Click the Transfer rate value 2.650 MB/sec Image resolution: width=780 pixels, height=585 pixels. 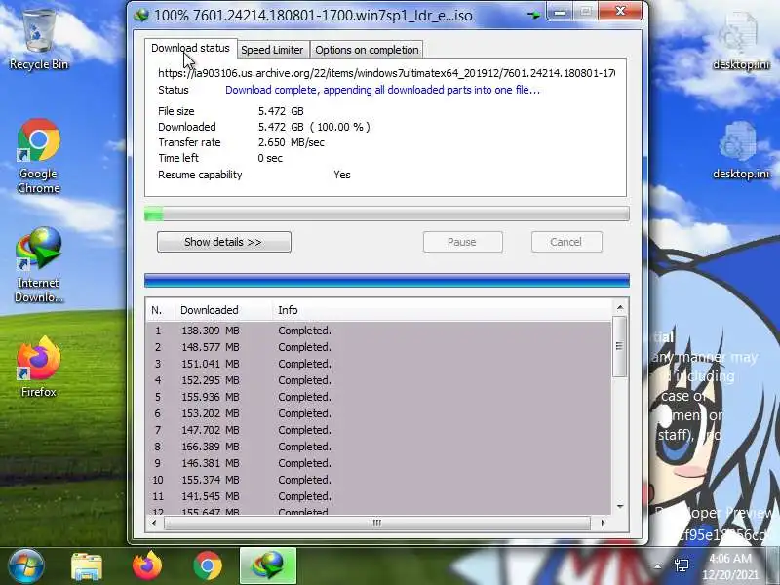pyautogui.click(x=291, y=142)
